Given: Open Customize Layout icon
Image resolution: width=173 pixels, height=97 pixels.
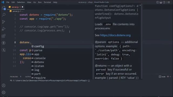Looking at the screenshot, I should tap(169, 2).
